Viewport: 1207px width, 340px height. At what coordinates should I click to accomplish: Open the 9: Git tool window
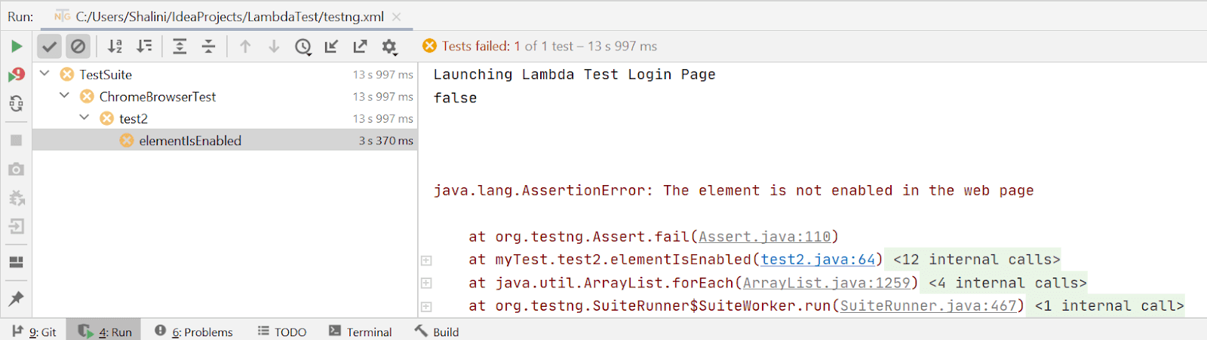click(x=34, y=332)
